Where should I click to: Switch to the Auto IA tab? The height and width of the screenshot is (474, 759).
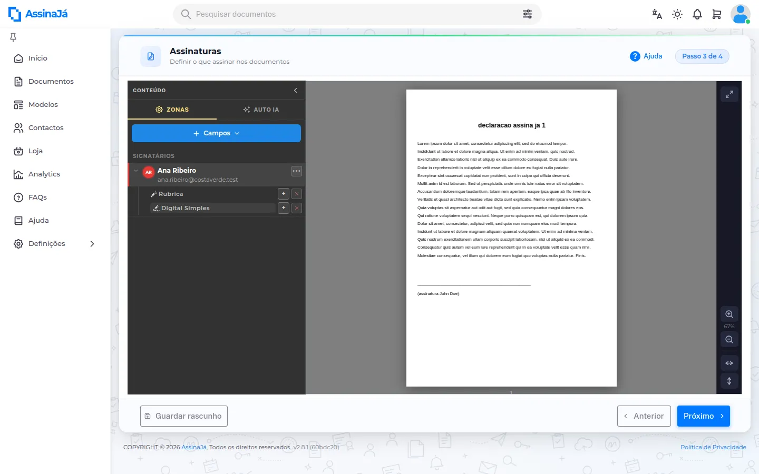tap(261, 110)
